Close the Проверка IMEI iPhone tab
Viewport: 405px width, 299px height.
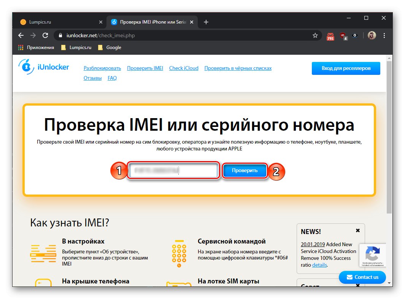pyautogui.click(x=192, y=22)
